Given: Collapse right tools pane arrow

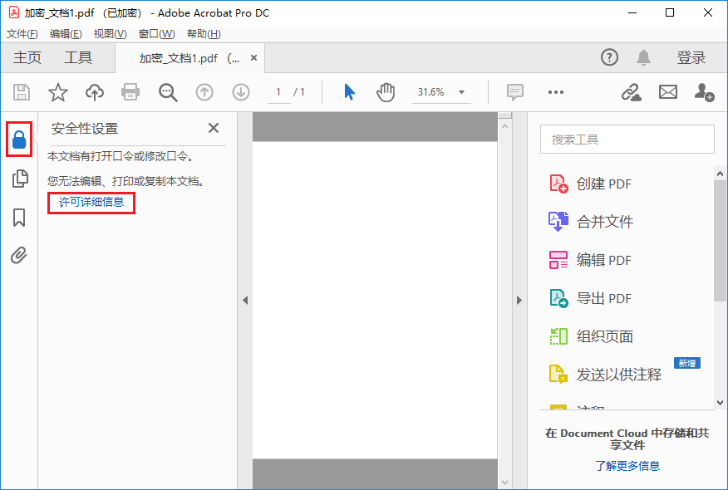Looking at the screenshot, I should click(x=519, y=300).
